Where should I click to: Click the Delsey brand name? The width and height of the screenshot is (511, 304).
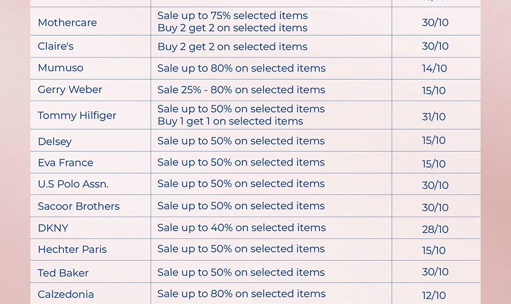55,142
